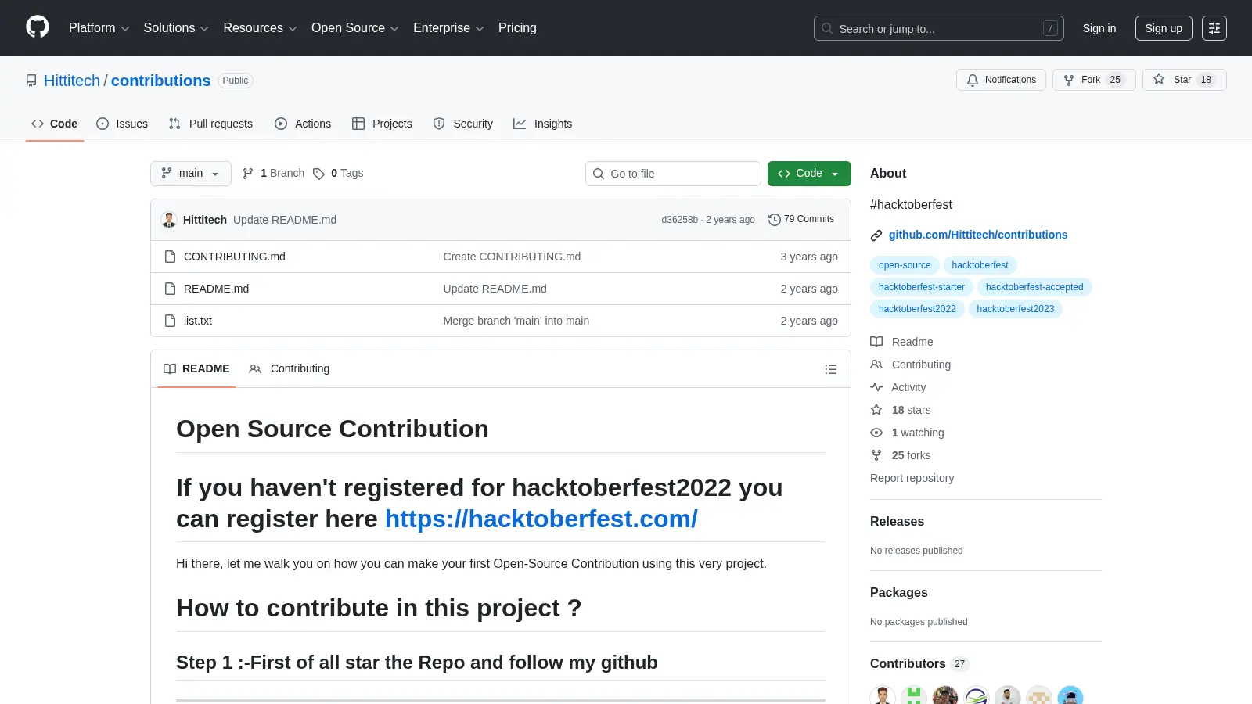Open the Pull requests tab
The height and width of the screenshot is (704, 1252).
[x=210, y=124]
